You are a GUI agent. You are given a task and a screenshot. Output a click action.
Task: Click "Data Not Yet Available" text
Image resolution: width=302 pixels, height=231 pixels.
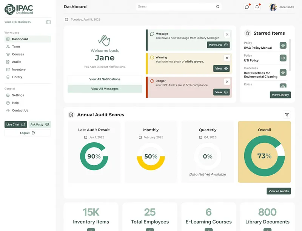[x=208, y=174]
